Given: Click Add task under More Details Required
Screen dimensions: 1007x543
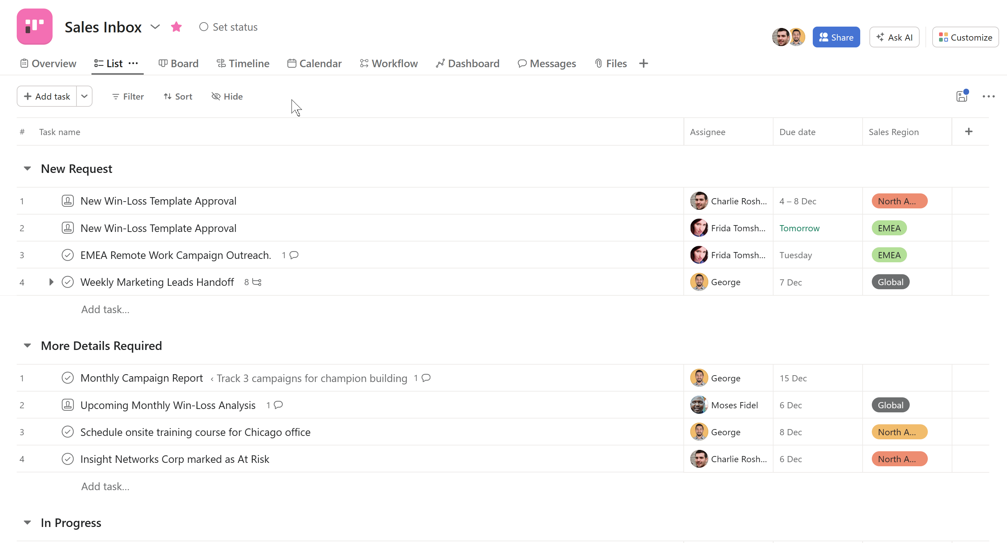Looking at the screenshot, I should [105, 486].
